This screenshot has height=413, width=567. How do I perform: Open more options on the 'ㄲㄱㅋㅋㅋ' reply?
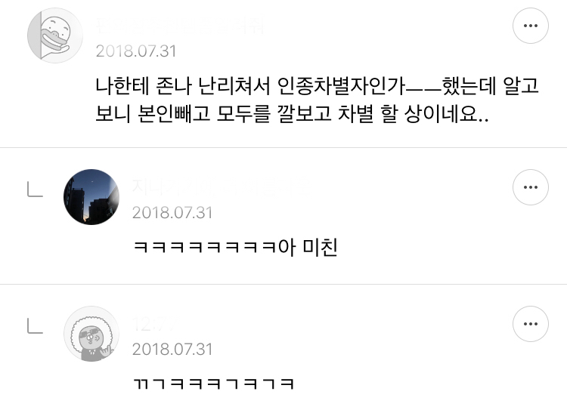coord(531,324)
